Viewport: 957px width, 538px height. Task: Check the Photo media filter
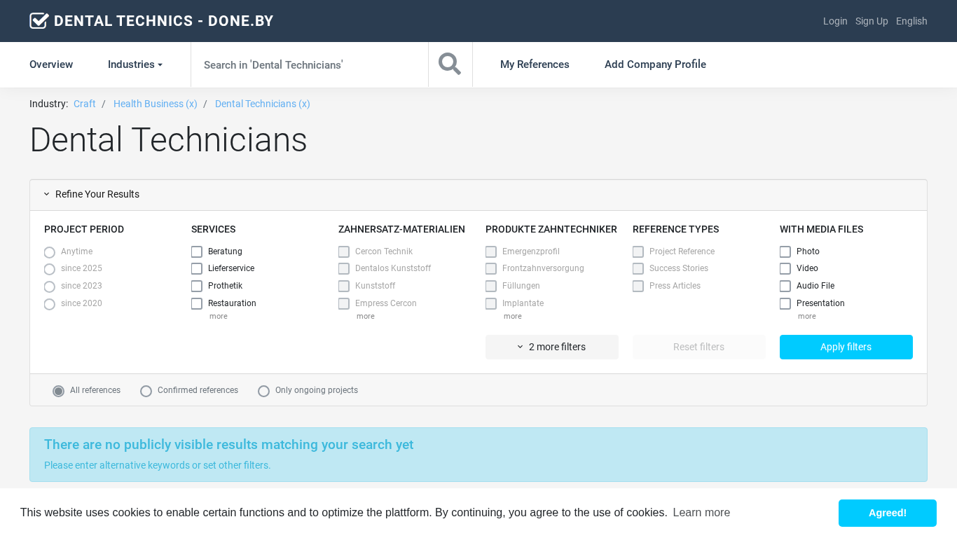tap(785, 251)
